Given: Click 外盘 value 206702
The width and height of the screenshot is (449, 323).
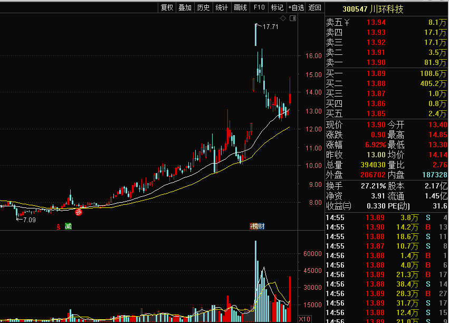Looking at the screenshot, I should (373, 175).
